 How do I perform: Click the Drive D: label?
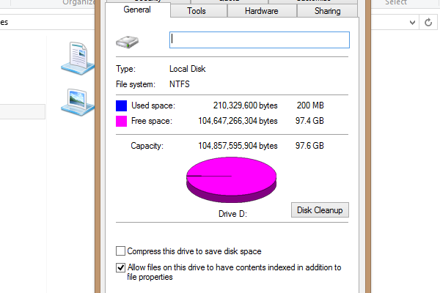click(232, 214)
